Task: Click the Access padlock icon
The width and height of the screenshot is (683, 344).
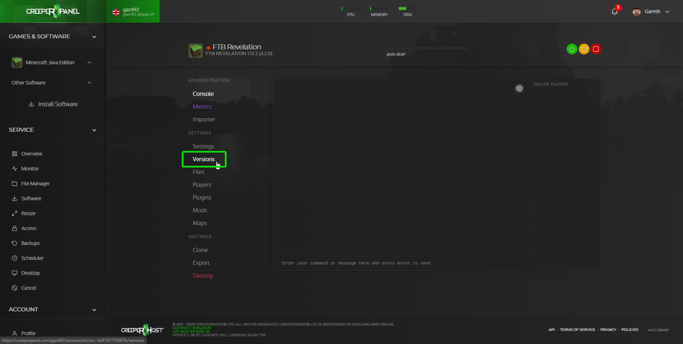Action: click(x=15, y=228)
